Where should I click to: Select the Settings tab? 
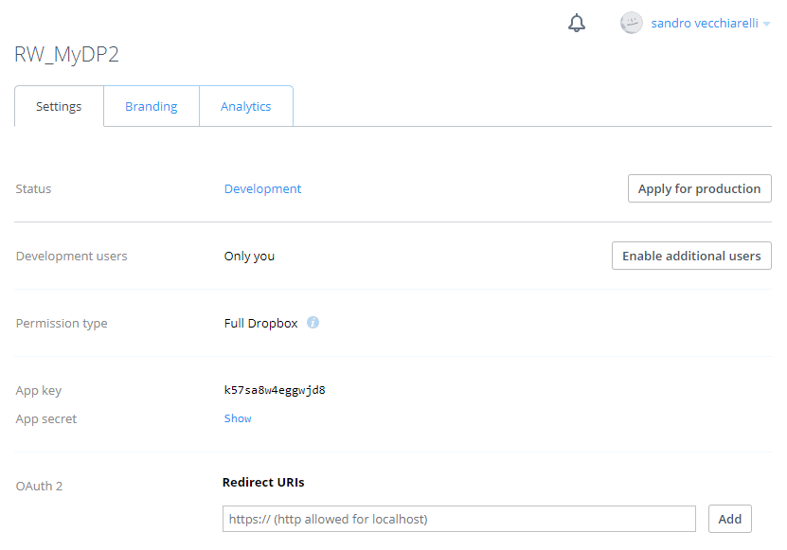59,106
